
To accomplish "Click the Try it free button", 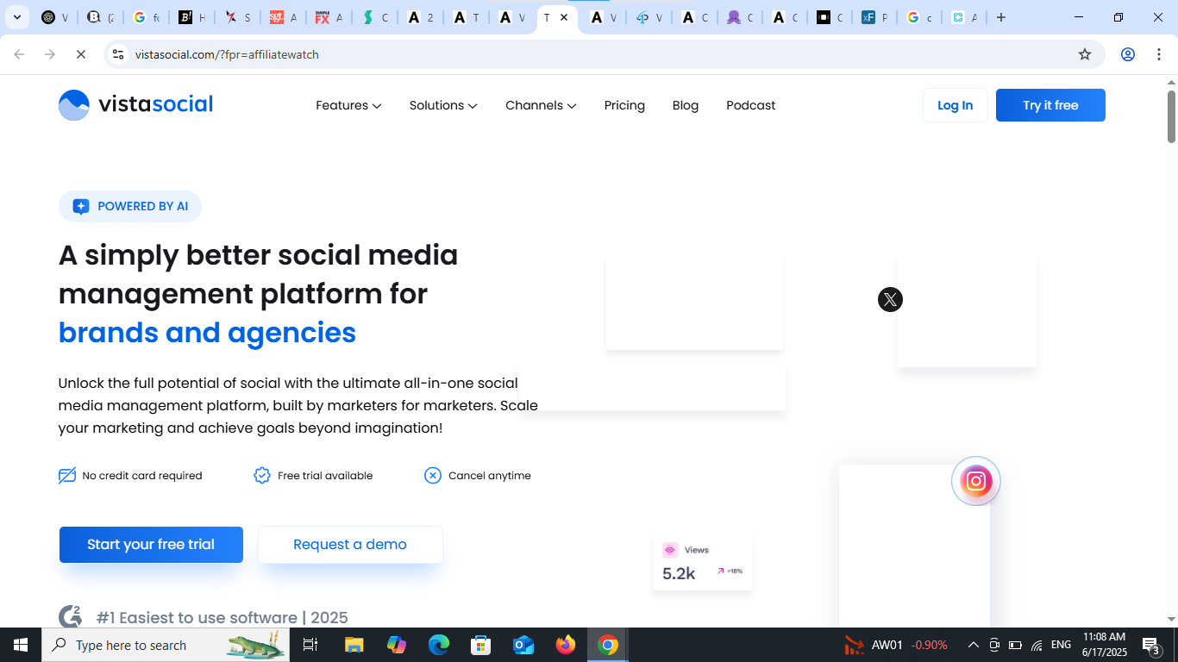I will point(1050,105).
